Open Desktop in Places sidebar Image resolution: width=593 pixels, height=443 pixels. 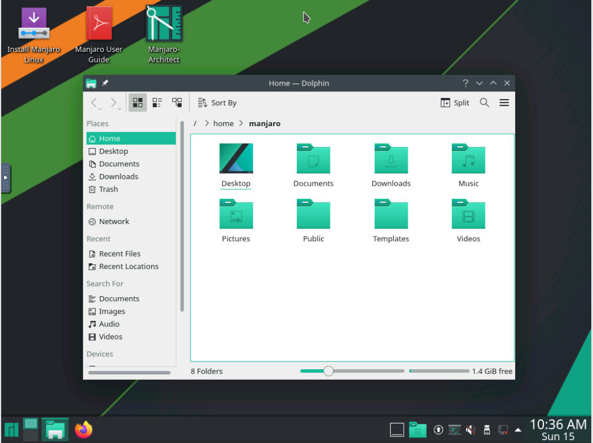click(131, 151)
